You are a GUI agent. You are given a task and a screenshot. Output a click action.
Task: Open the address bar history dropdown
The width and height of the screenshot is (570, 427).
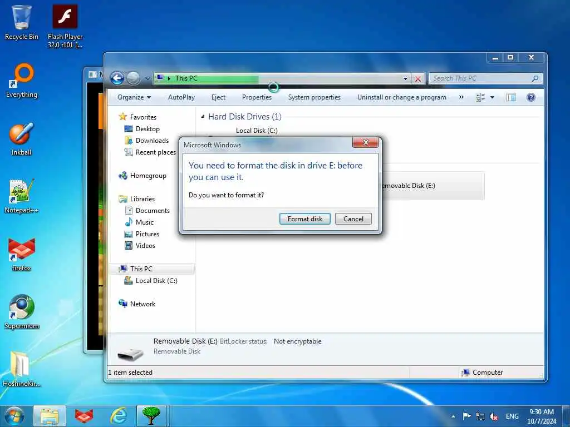(x=405, y=78)
